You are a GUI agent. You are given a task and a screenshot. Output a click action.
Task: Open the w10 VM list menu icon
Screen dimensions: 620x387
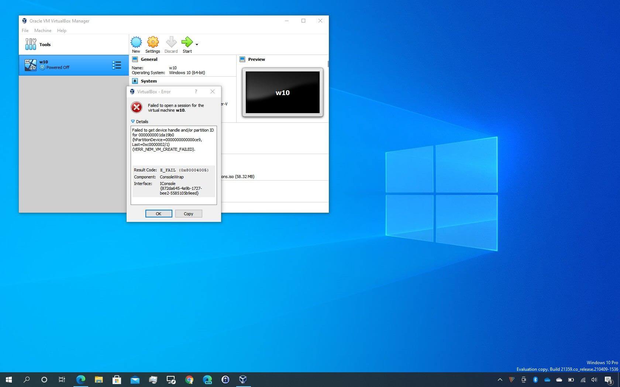(x=117, y=65)
